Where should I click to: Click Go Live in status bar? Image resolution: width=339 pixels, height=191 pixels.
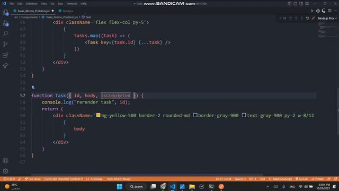tap(301, 179)
